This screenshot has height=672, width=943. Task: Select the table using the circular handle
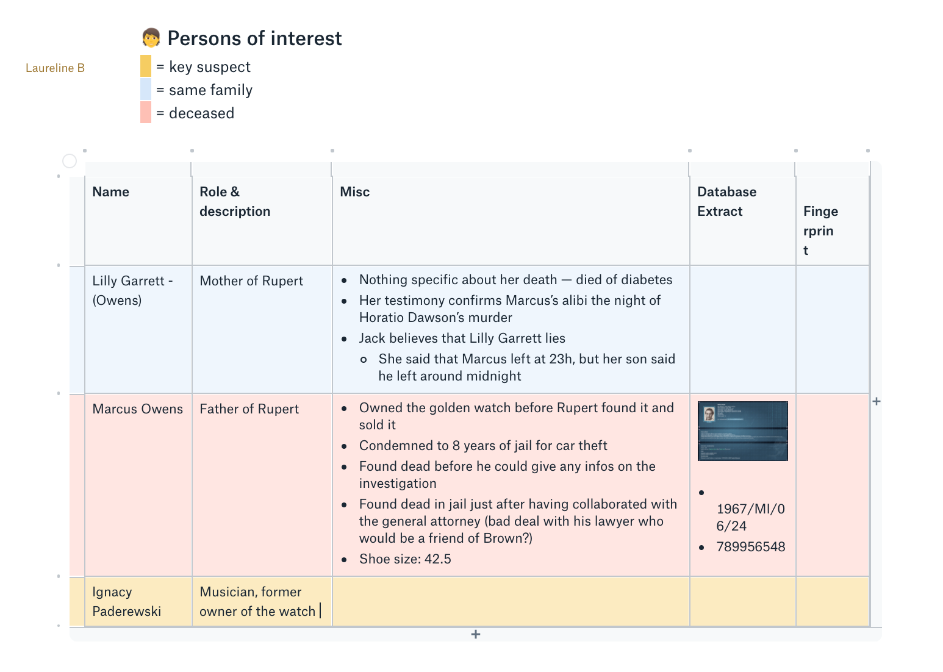click(x=70, y=160)
